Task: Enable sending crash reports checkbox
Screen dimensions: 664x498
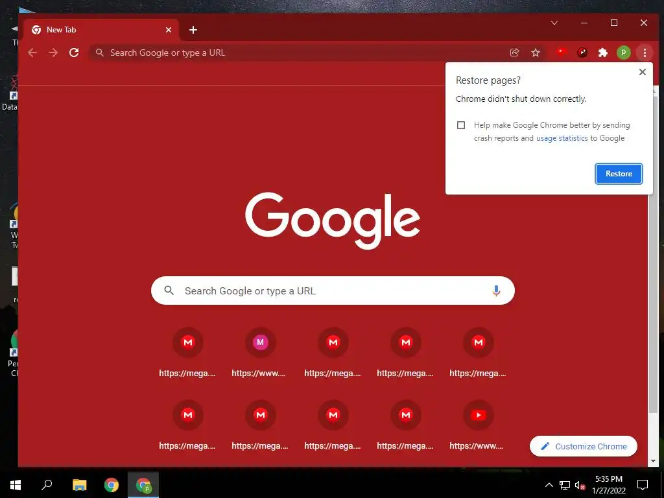Action: (x=461, y=125)
